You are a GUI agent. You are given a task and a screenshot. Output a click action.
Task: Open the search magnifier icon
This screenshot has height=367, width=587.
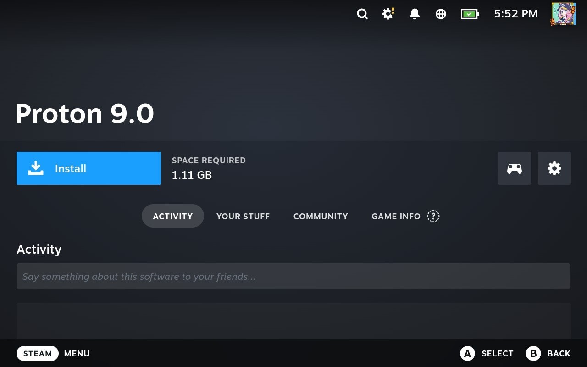click(x=362, y=14)
